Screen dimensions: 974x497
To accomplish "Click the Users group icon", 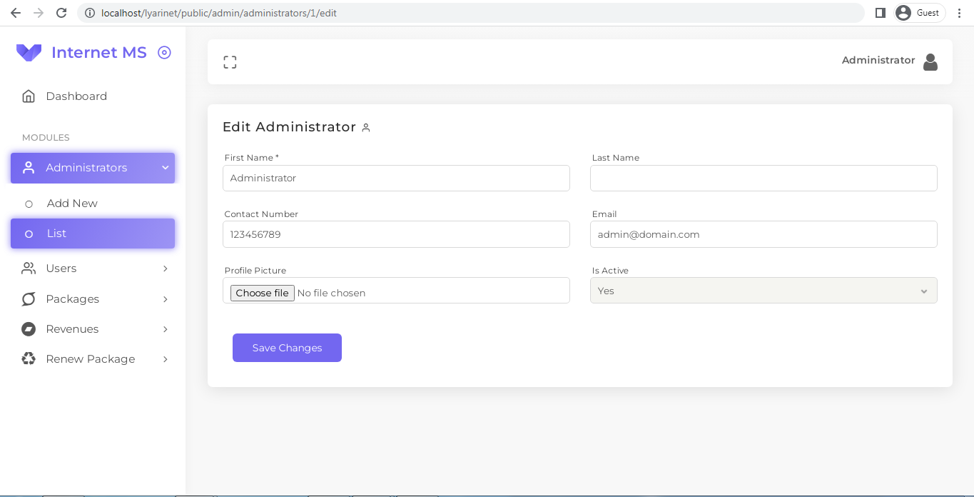I will (29, 268).
